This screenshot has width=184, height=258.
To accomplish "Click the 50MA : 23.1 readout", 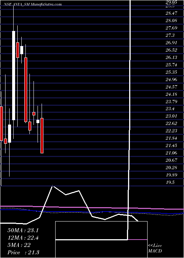I will (x=23, y=230).
